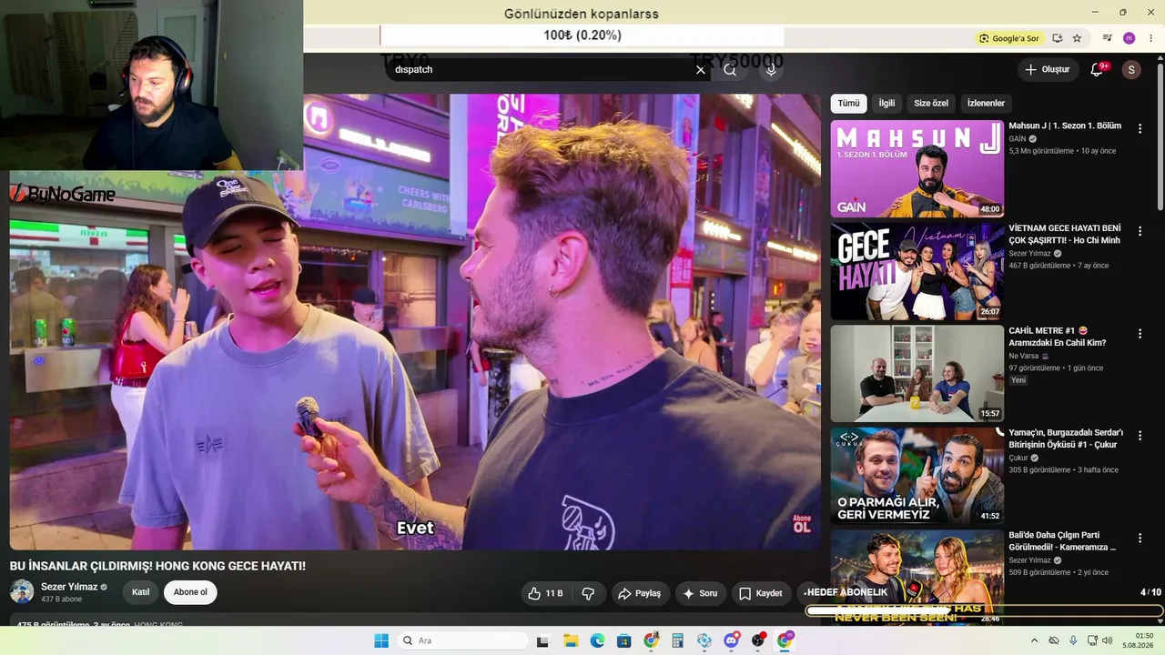Screen dimensions: 1165x655
Task: Clear the YouTube search box text
Action: pyautogui.click(x=700, y=70)
